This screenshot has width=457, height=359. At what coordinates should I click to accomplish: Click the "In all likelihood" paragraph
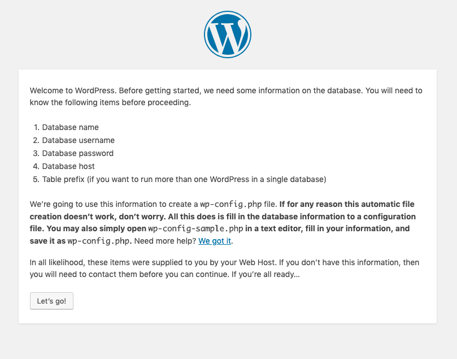tap(224, 269)
